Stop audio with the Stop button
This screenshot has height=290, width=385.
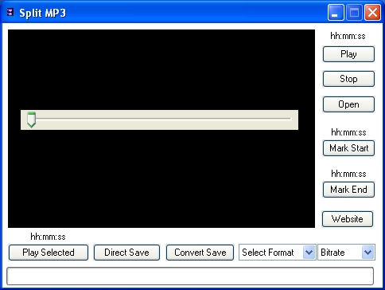tap(348, 79)
